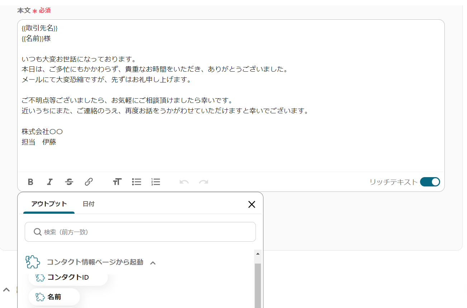Viewport: 467px width, 308px height.
Task: Click the line starting メールにて大変恐縮ですが
Action: pyautogui.click(x=107, y=80)
